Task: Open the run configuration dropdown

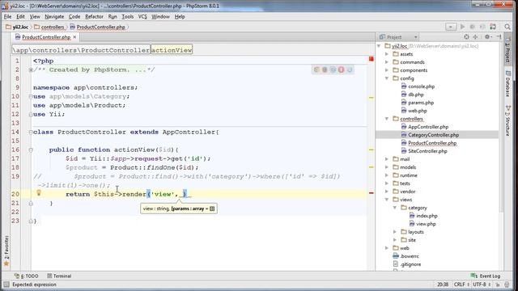Action: click(x=451, y=27)
